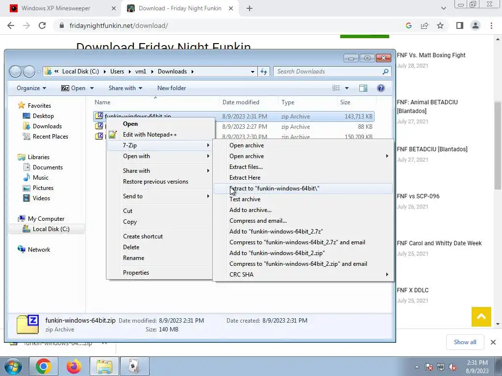The width and height of the screenshot is (502, 376).
Task: Choose Copy in context menu
Action: coord(129,222)
